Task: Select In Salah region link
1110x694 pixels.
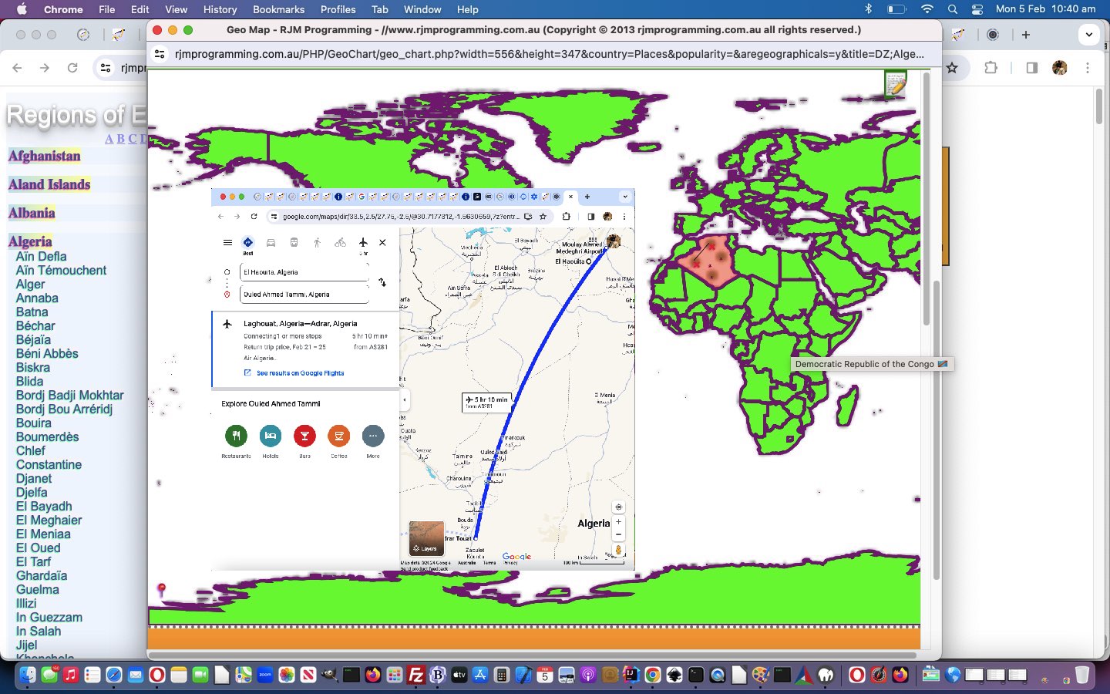Action: click(x=39, y=632)
